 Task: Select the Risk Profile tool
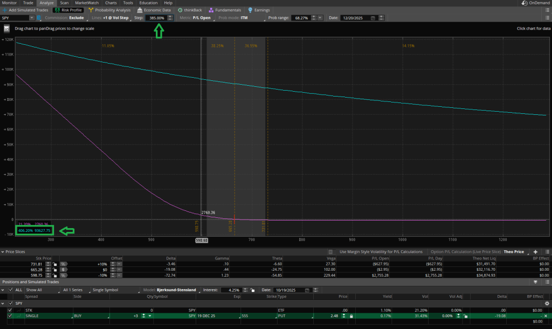[x=67, y=10]
